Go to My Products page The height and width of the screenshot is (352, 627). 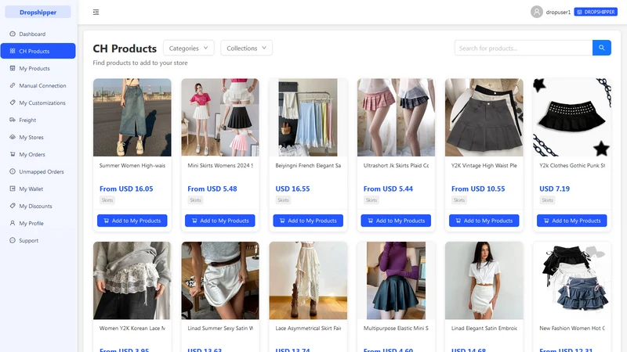[38, 68]
